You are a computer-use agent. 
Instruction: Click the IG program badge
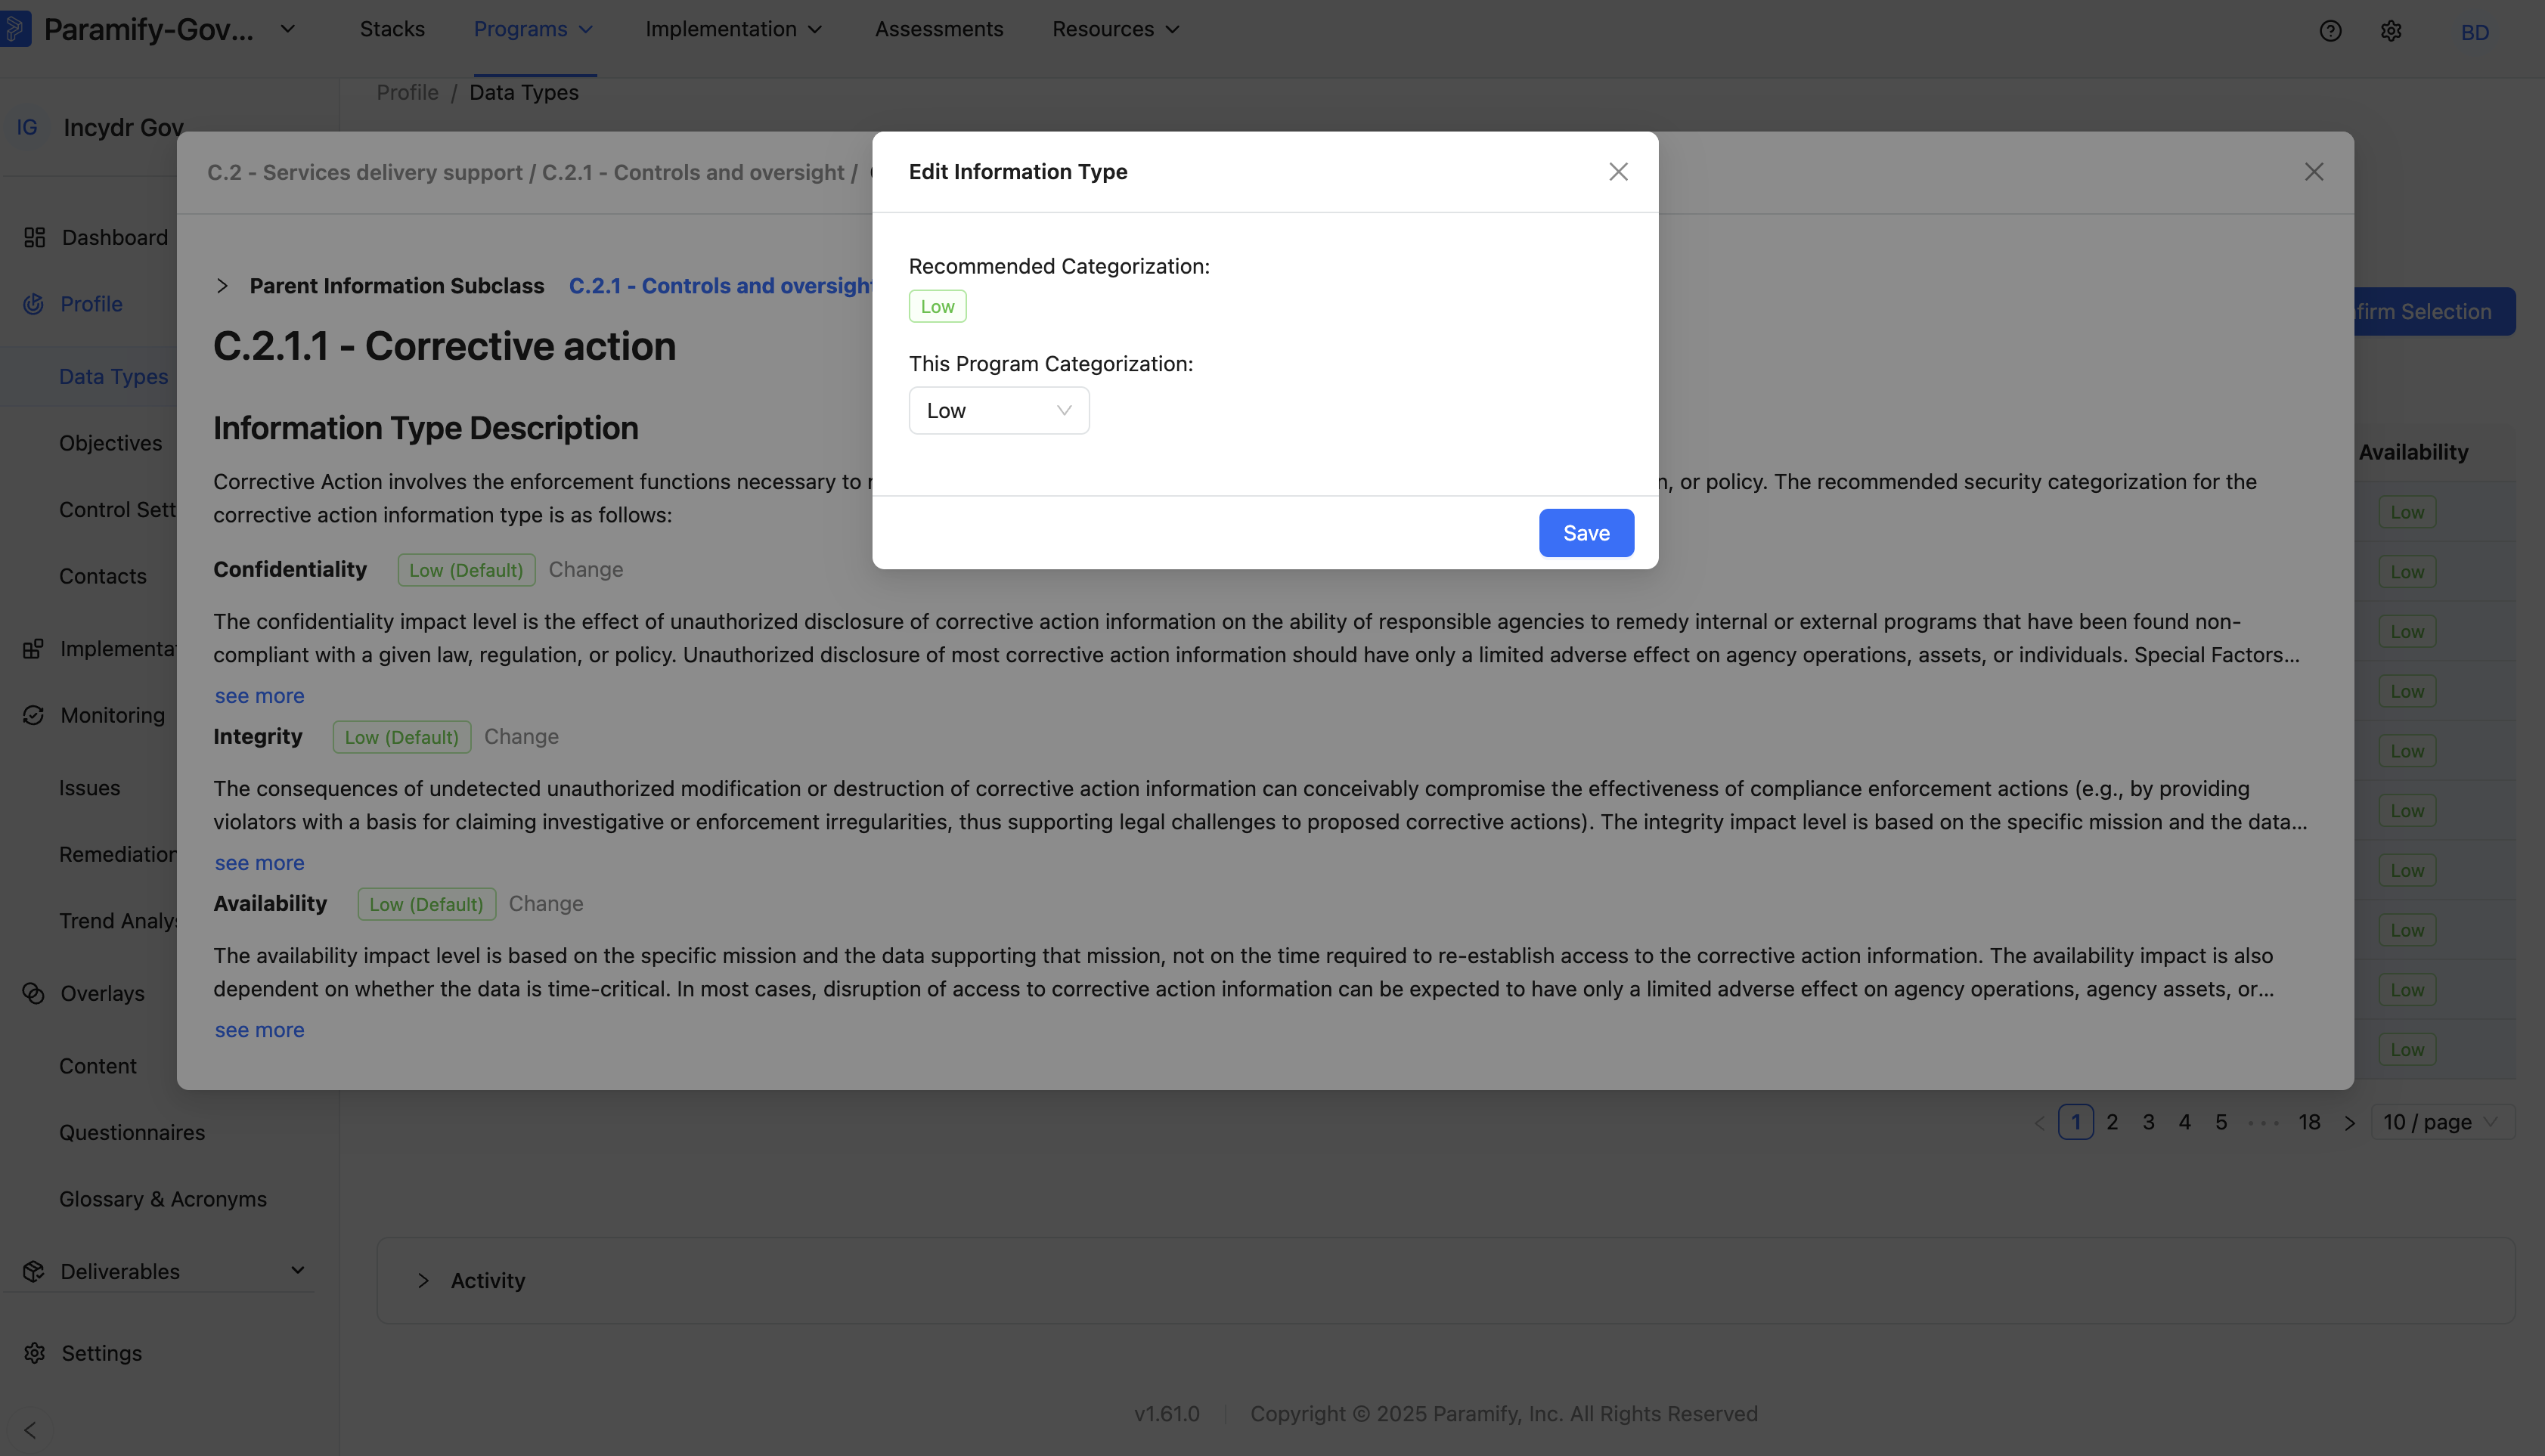(27, 127)
